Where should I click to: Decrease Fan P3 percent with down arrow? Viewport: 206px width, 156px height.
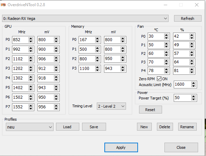pos(192,63)
